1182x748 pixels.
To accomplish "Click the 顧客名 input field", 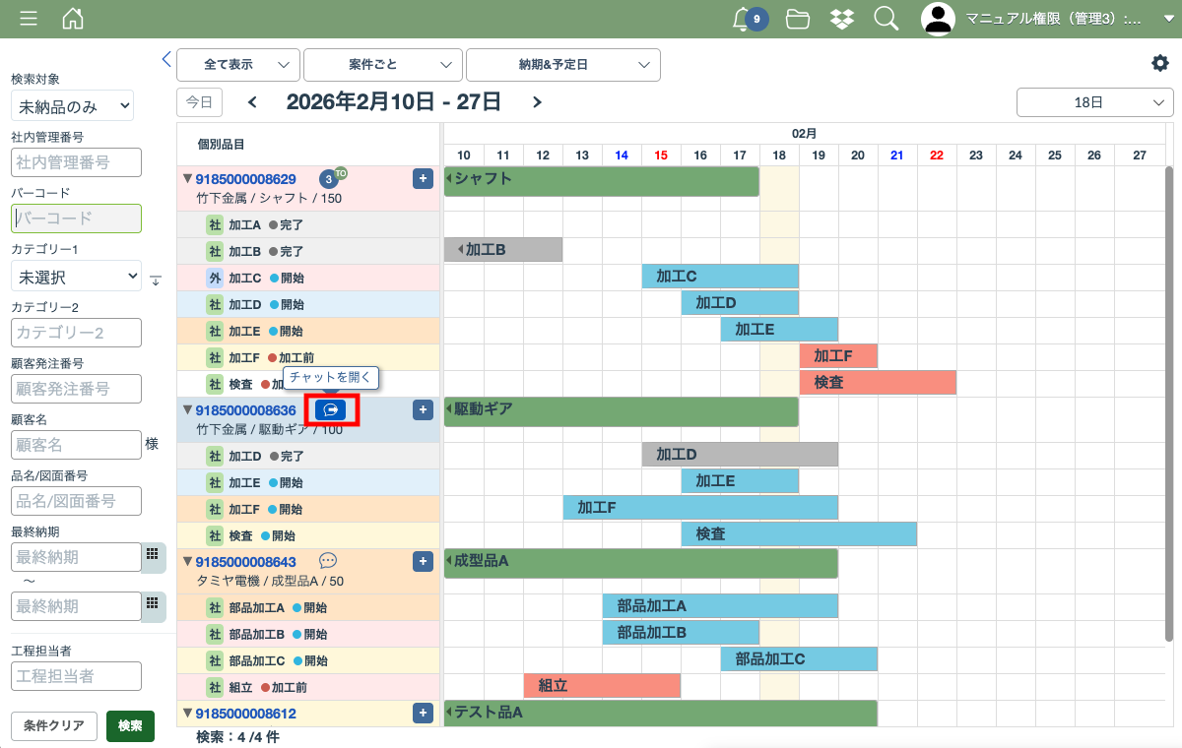I will [76, 445].
